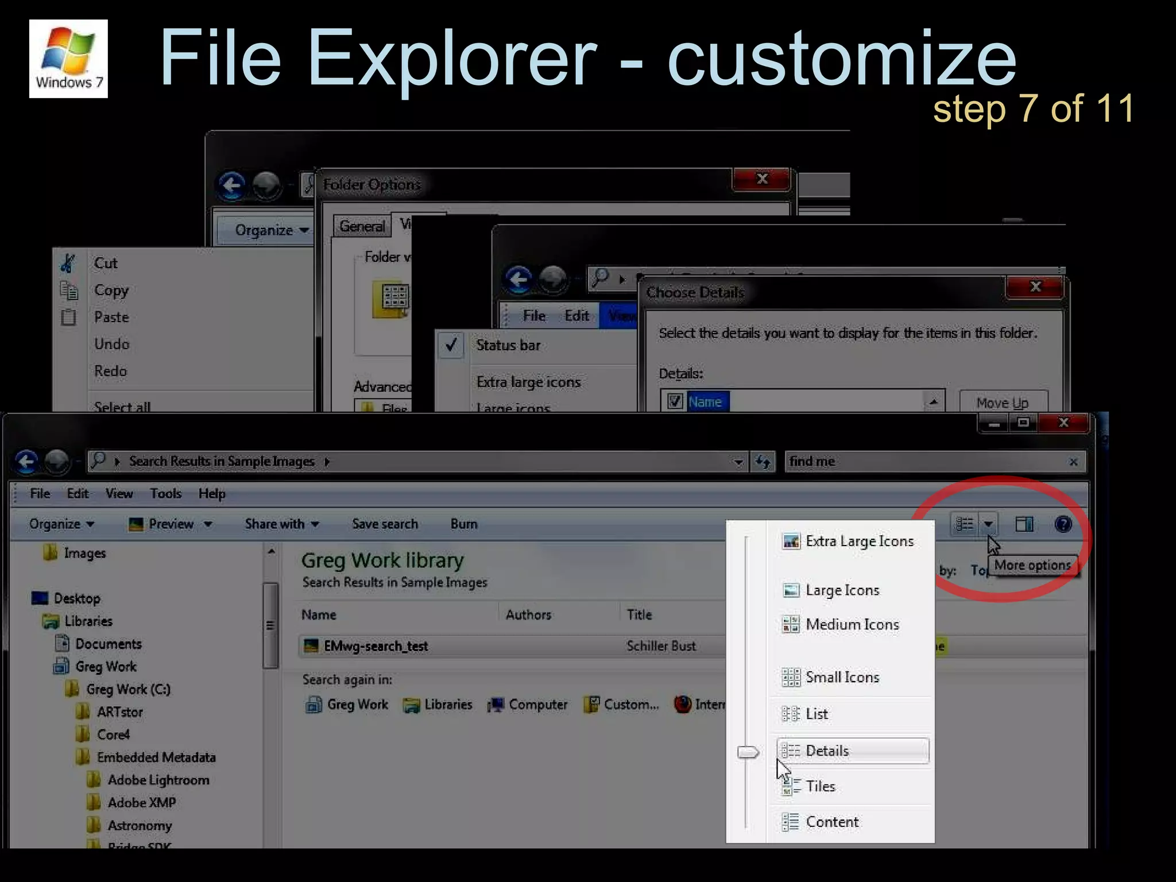Select Extra Large Icons view

pos(848,541)
